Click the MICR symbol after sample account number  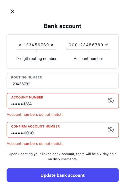point(106,45)
